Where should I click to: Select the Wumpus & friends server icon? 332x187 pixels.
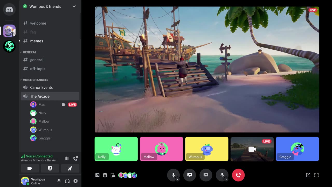9,31
